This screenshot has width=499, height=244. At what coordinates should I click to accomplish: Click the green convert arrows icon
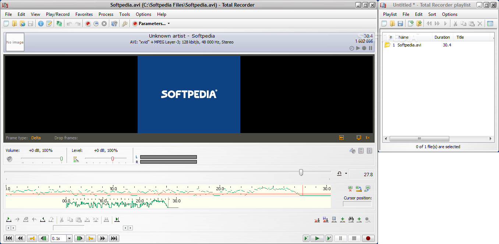point(59,24)
